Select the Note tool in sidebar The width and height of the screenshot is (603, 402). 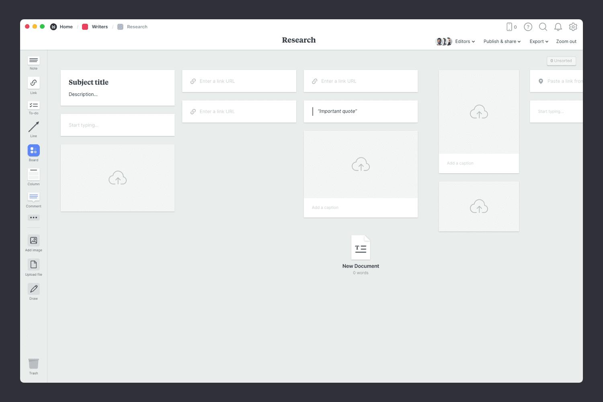(33, 61)
